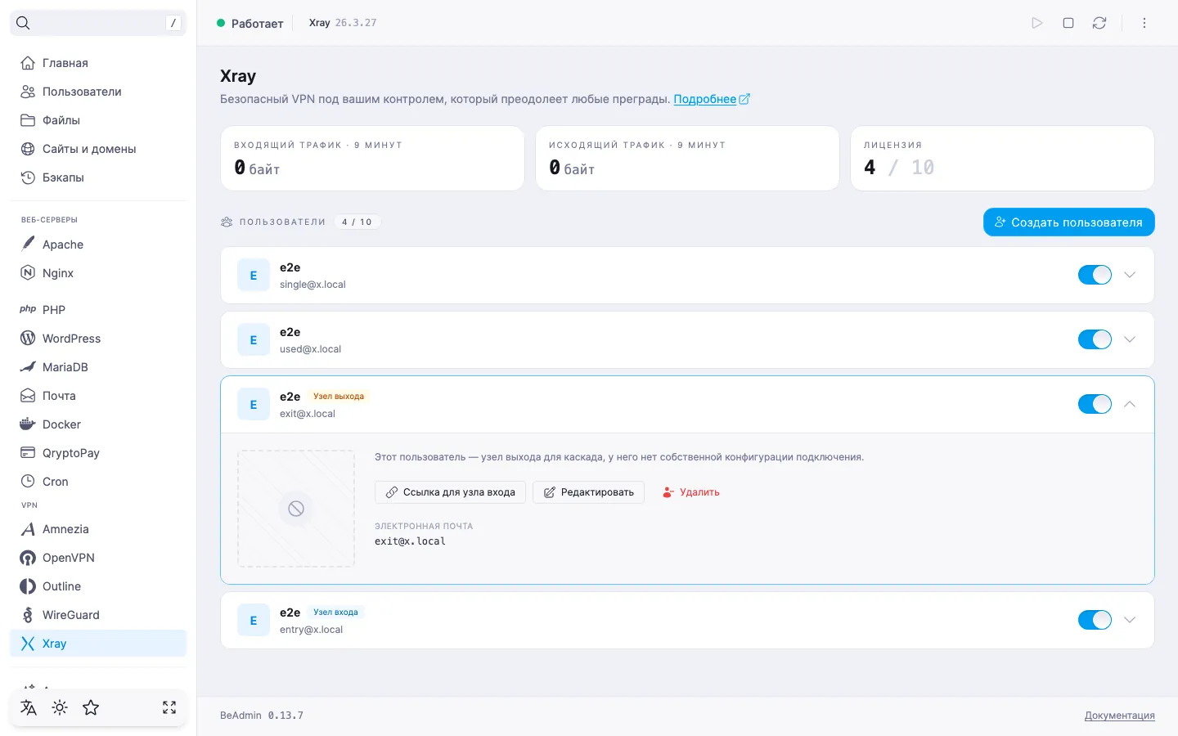
Task: Open WordPress menu item
Action: coord(98,338)
